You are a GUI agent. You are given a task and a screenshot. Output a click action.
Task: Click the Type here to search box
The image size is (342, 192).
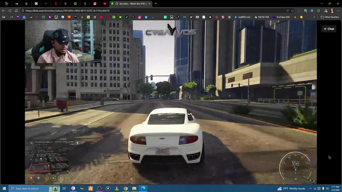pos(35,189)
